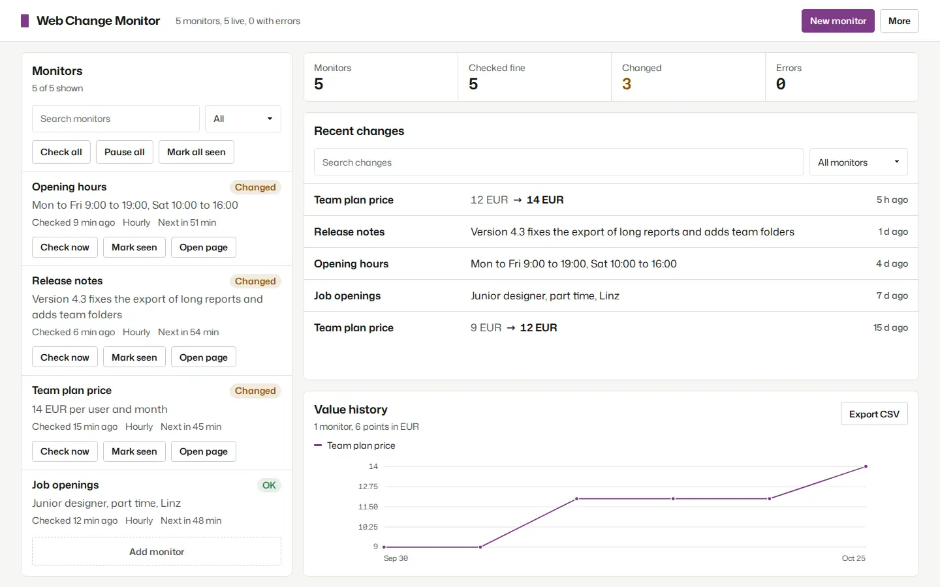Open page for Opening hours monitor
This screenshot has width=940, height=587.
point(204,247)
